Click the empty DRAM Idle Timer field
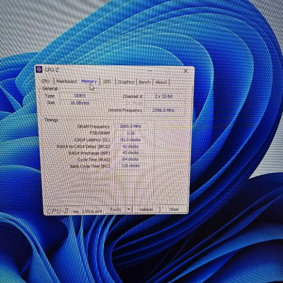Image resolution: width=283 pixels, height=283 pixels. click(x=130, y=179)
